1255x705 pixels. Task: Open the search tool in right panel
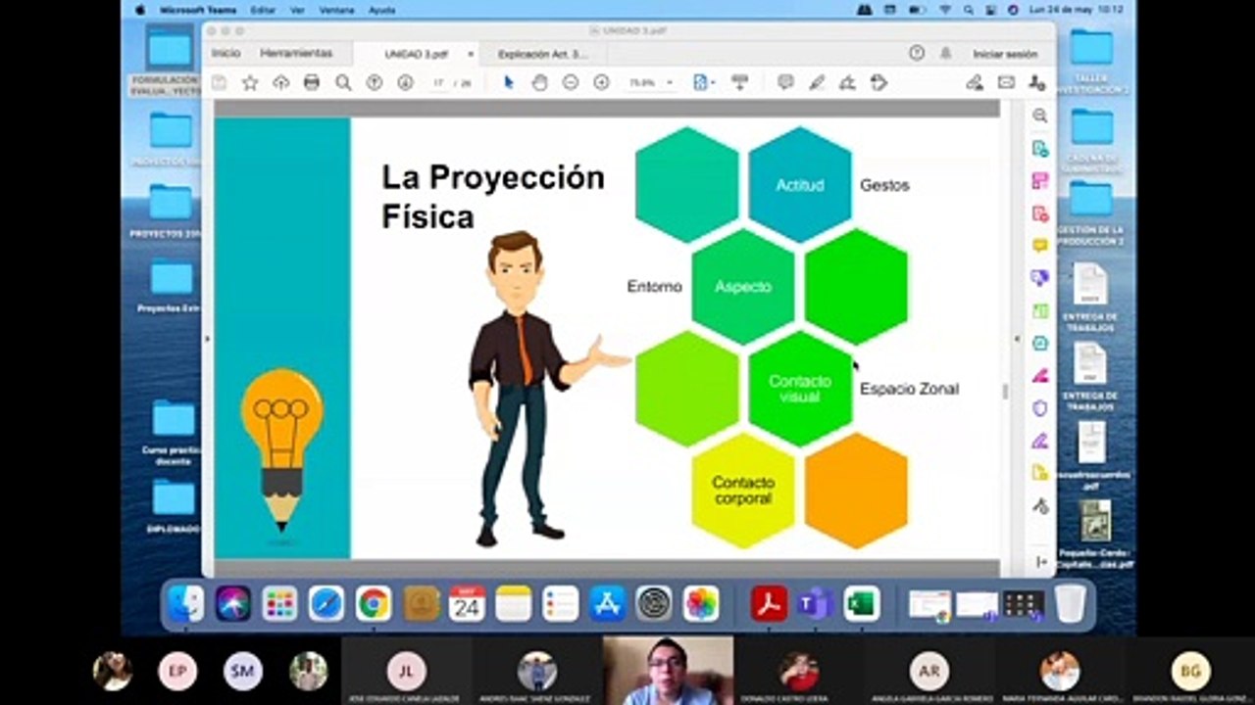pos(1040,116)
